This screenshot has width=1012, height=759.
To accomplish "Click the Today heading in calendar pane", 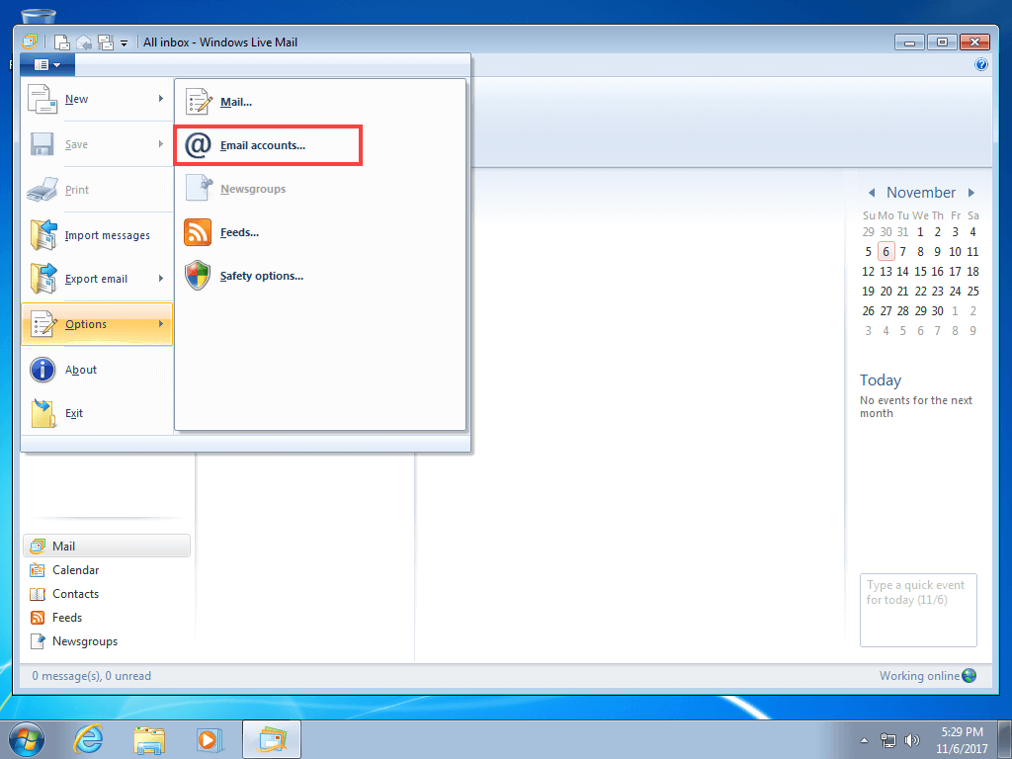I will coord(881,380).
